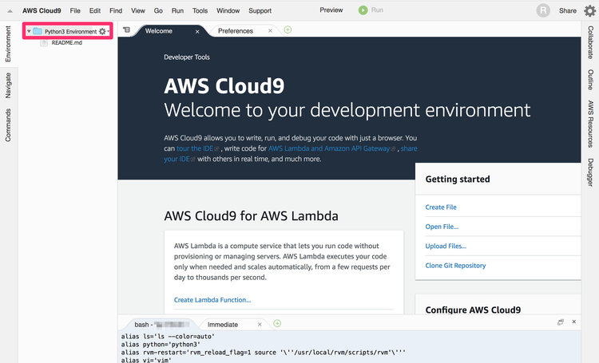Click Create Lambda Function... link
Viewport: 599px width, 363px height.
pos(212,300)
